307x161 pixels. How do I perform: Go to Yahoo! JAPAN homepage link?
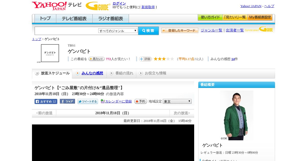click(x=251, y=6)
